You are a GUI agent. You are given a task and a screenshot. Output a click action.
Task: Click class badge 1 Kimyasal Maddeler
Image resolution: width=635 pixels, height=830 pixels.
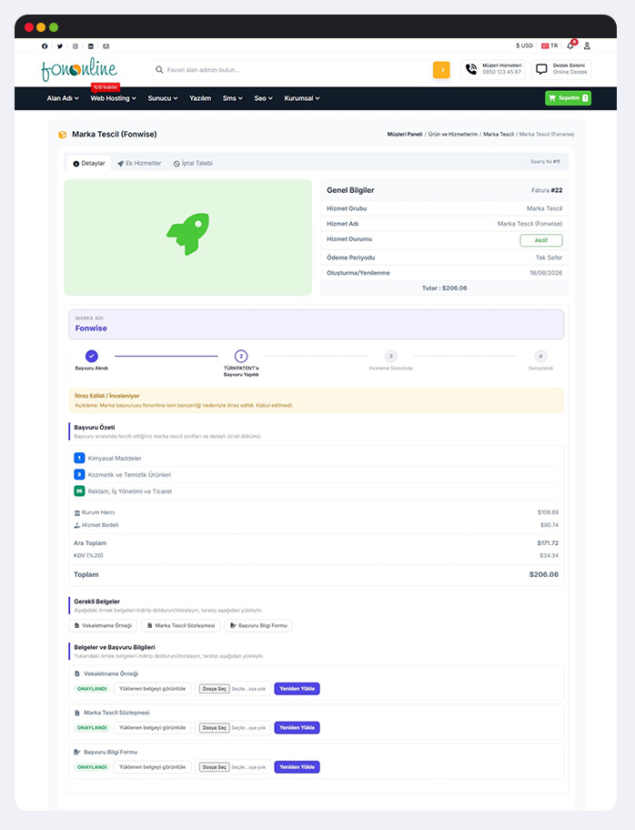[79, 458]
